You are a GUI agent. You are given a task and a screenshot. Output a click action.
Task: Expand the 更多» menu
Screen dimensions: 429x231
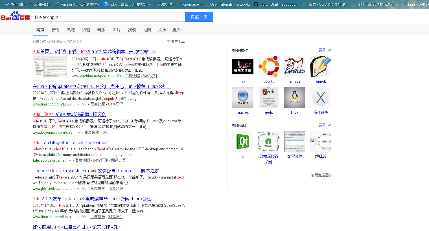[178, 30]
